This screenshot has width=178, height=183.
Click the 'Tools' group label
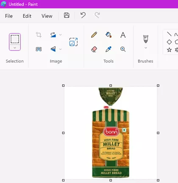click(108, 61)
